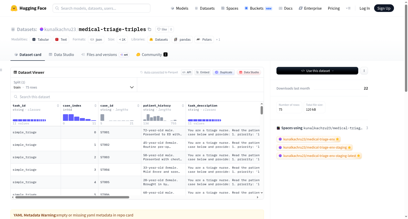Open the medical-triage-env-staging space
Screen dimensions: 408x219
click(x=314, y=148)
